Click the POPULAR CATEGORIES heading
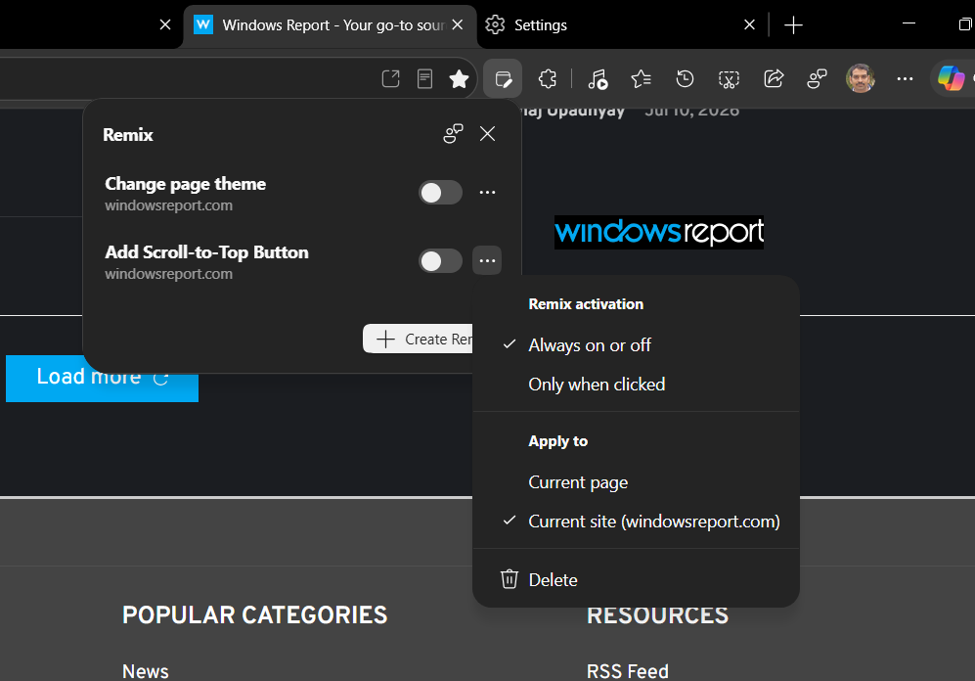The image size is (975, 681). 255,615
